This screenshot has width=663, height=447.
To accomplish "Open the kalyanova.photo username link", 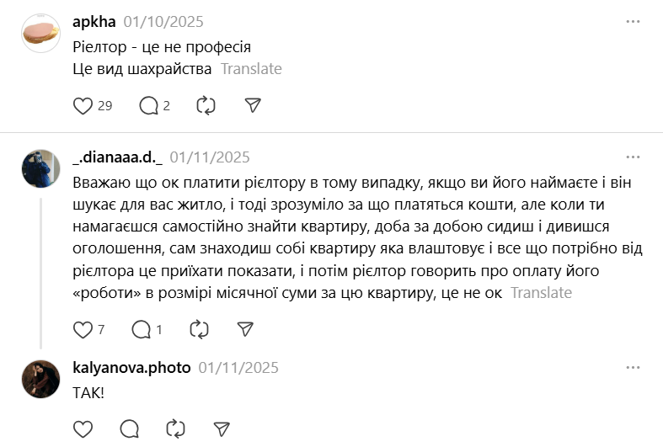I will 132,368.
